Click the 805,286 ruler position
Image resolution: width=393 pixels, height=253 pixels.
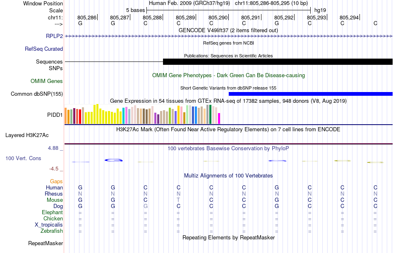87,17
